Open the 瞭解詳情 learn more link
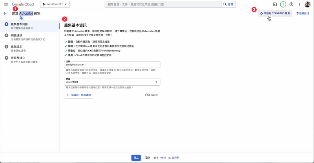This screenshot has width=314, height=163. [302, 13]
